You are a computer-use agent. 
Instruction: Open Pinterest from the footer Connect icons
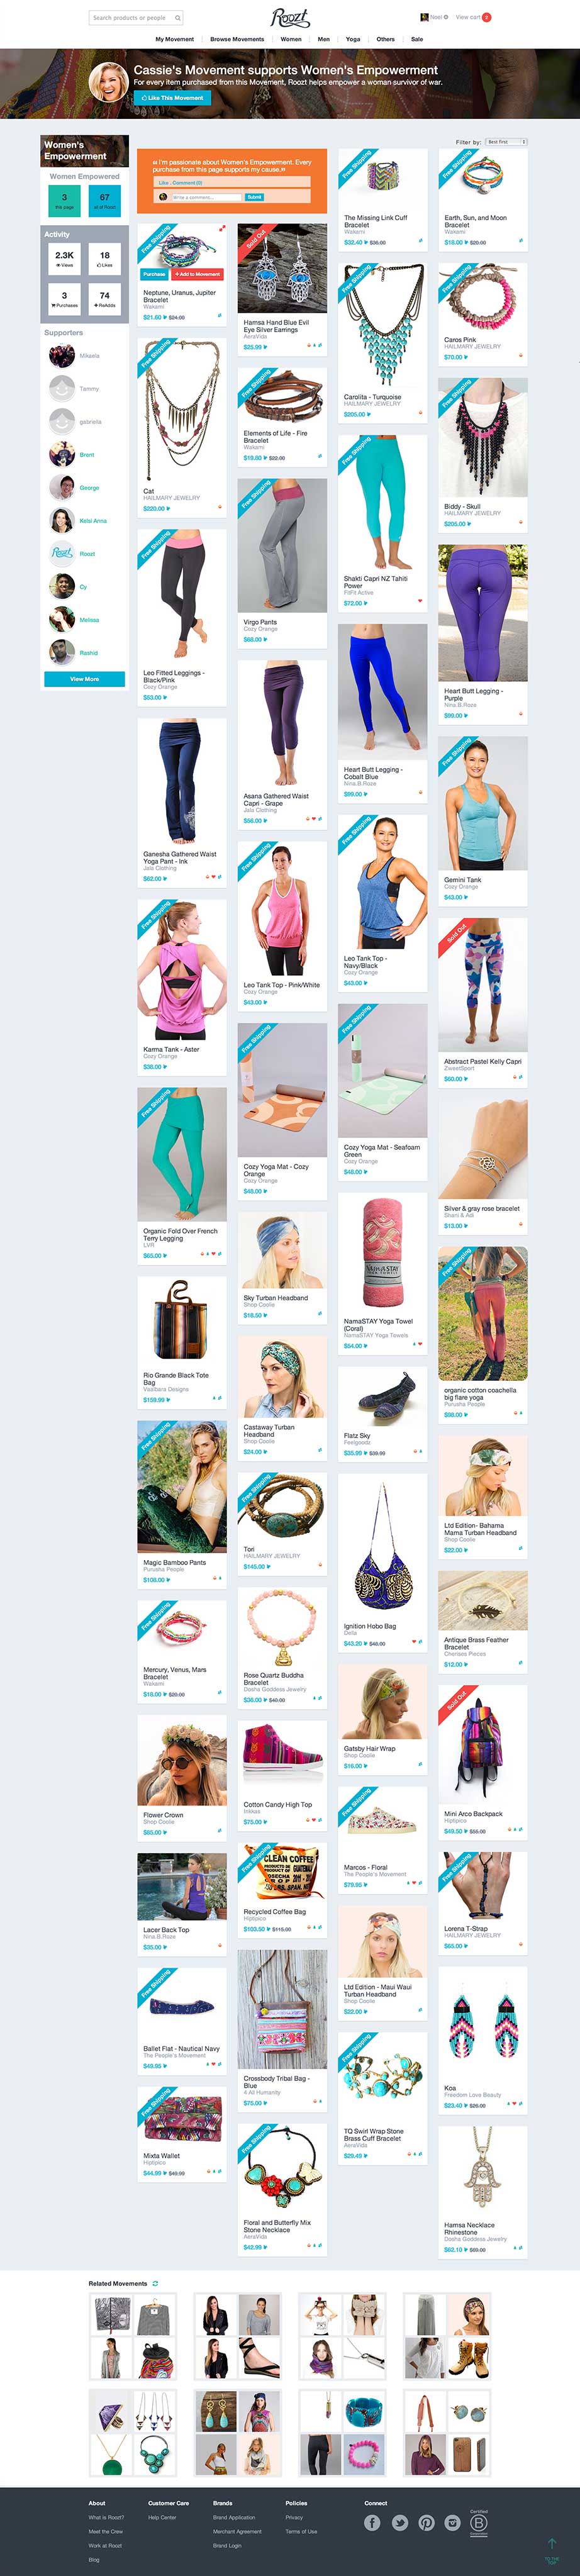[x=426, y=2522]
